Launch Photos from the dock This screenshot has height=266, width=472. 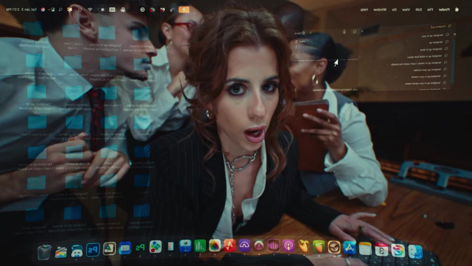pyautogui.click(x=215, y=245)
